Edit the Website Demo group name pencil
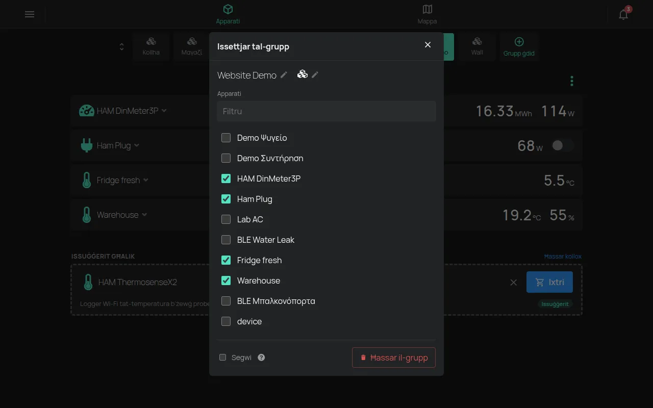The width and height of the screenshot is (653, 408). [x=284, y=74]
